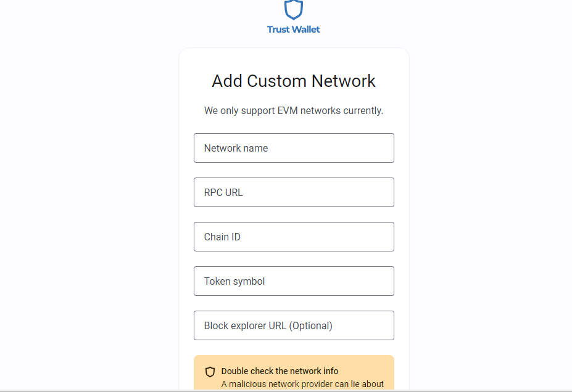572x392 pixels.
Task: Click the malicious network provider warning text
Action: tap(302, 384)
